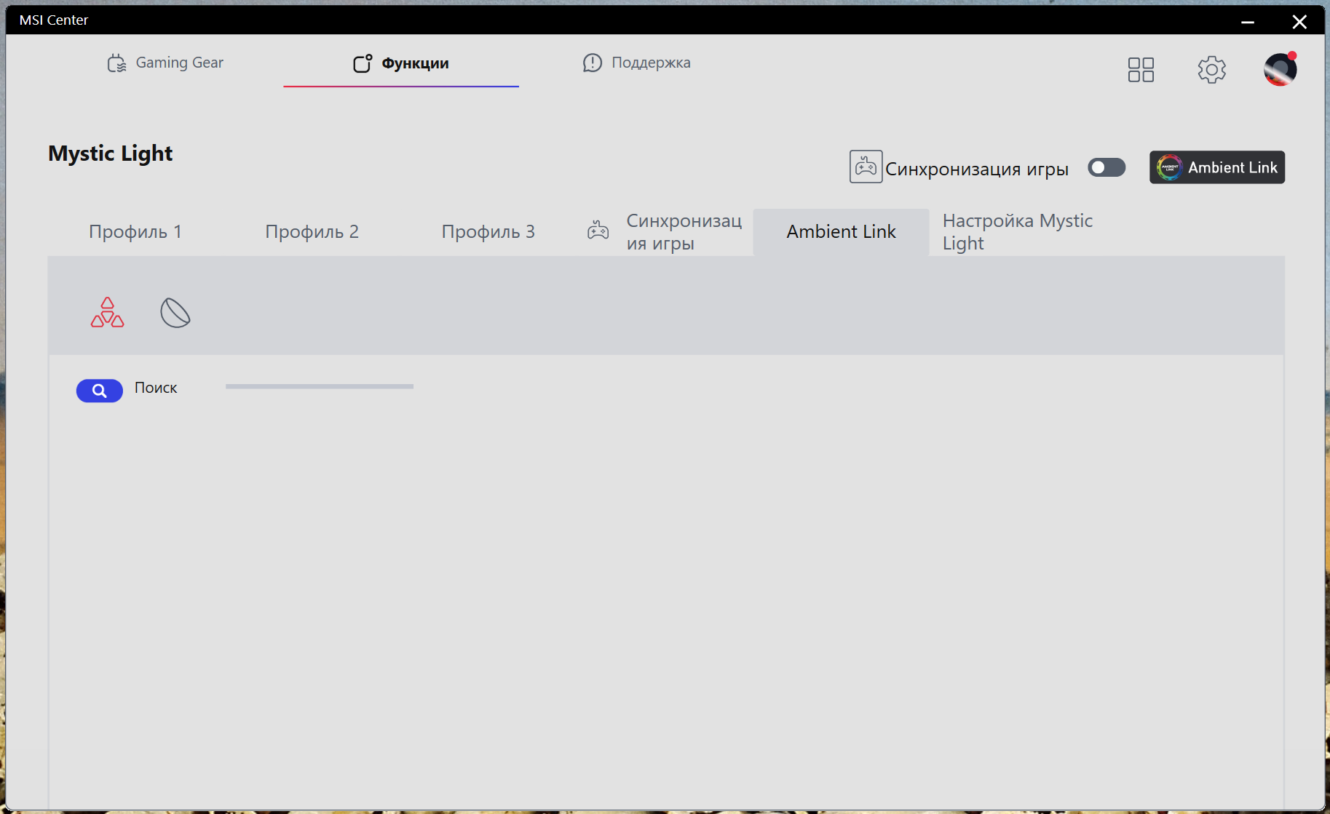This screenshot has width=1330, height=814.
Task: Click game controller icon beside Синхронизация игры header
Action: click(x=866, y=167)
